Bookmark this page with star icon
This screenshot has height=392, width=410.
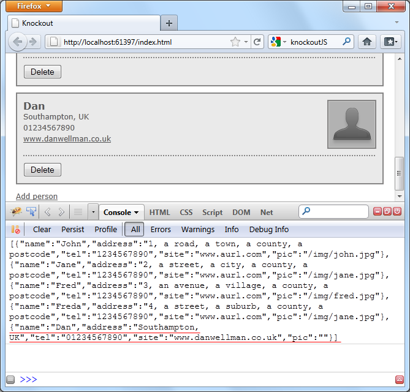[x=235, y=42]
